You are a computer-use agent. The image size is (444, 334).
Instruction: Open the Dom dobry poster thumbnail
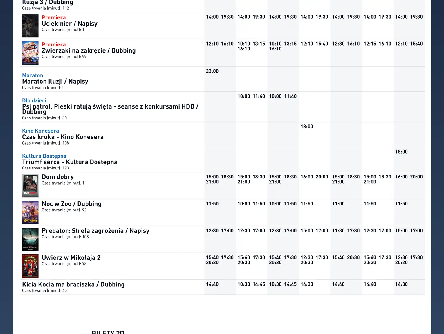(30, 185)
